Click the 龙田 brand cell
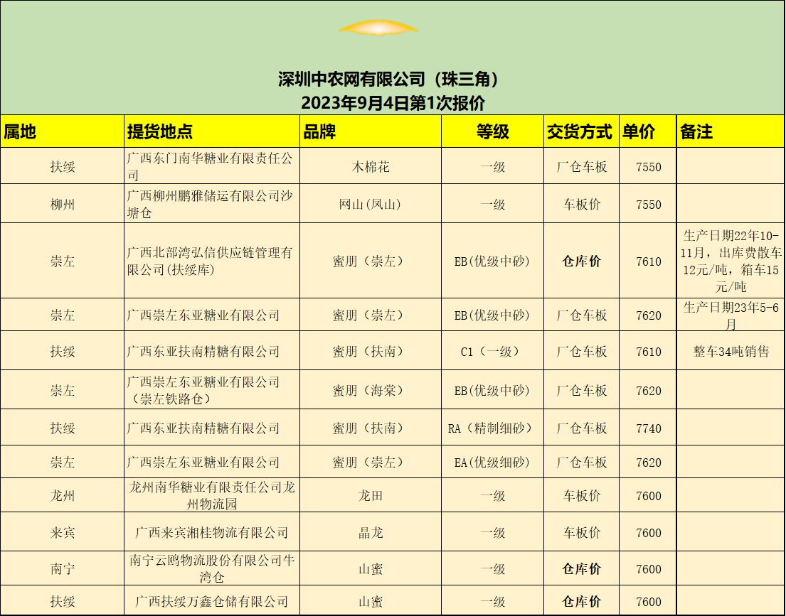 point(370,496)
